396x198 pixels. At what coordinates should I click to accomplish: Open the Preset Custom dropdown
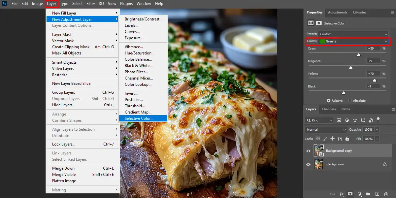click(x=353, y=34)
